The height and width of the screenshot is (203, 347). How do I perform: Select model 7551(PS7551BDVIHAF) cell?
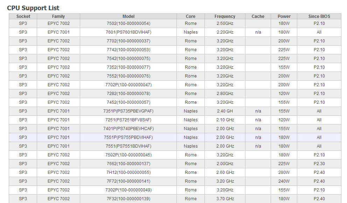tap(129, 146)
